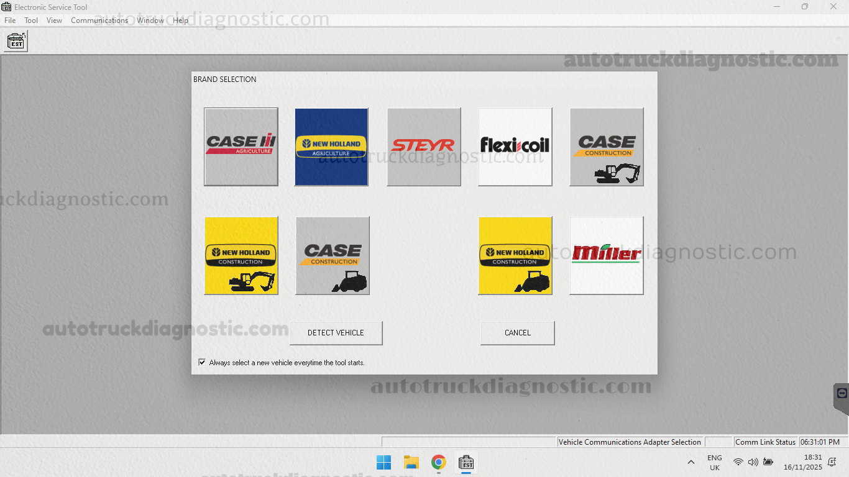Select the Case IH Agriculture brand tile

[241, 147]
